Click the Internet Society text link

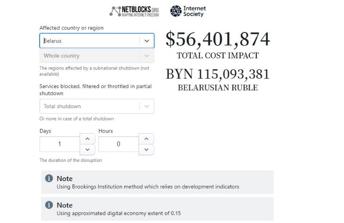click(x=195, y=11)
